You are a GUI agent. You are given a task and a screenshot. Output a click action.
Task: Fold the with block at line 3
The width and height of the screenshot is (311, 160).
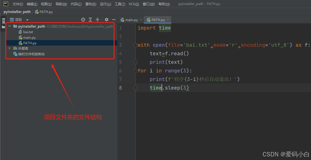[x=135, y=45]
